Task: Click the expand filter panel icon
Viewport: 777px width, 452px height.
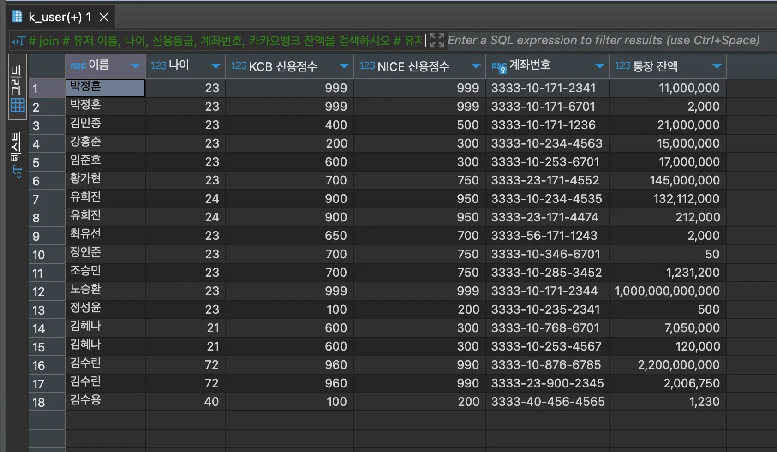Action: [x=436, y=41]
